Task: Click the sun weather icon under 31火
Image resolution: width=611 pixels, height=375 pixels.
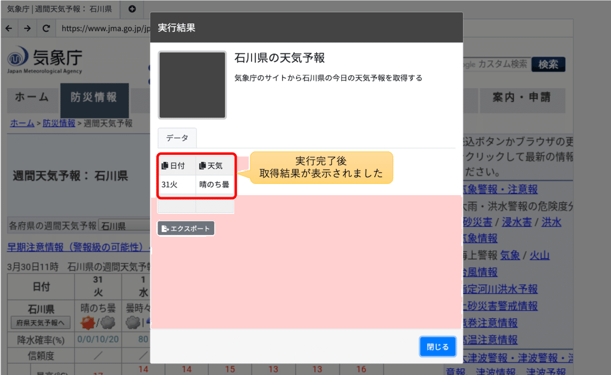Action: tap(88, 322)
